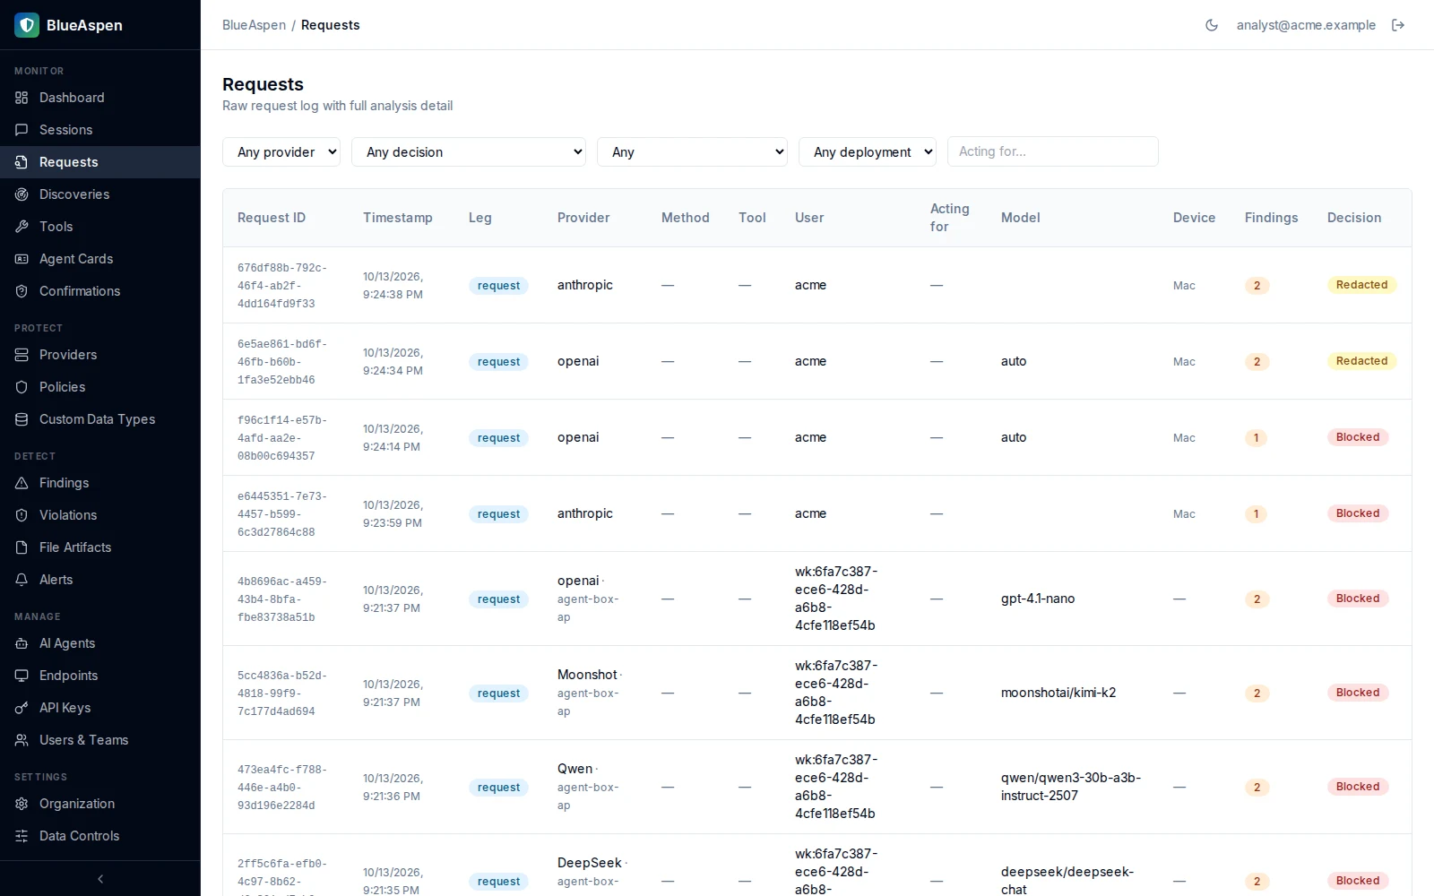
Task: Click Redacted badge for openai auto row
Action: pyautogui.click(x=1361, y=361)
